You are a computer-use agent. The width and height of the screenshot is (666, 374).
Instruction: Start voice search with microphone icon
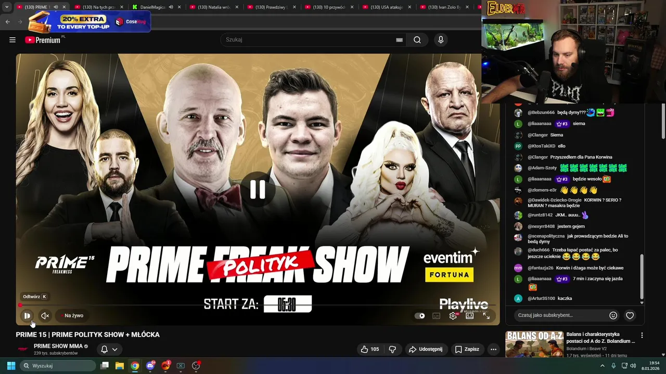tap(441, 40)
